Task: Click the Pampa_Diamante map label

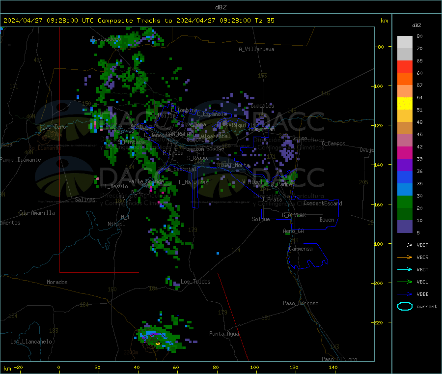Action: 21,160
